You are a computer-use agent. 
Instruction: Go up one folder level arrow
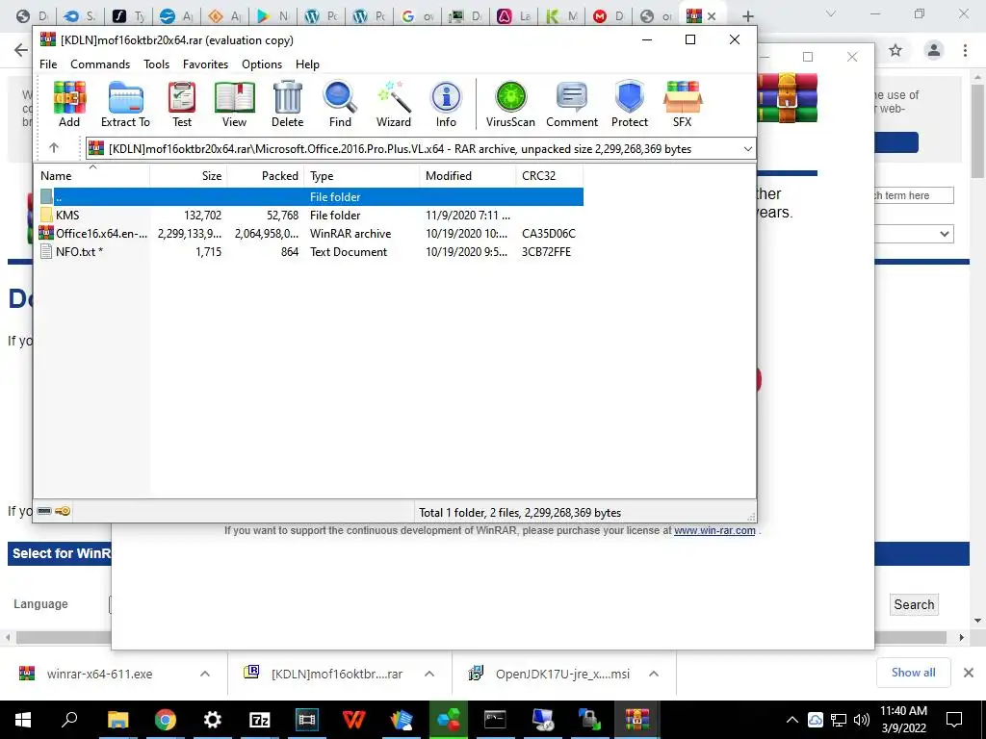[54, 147]
